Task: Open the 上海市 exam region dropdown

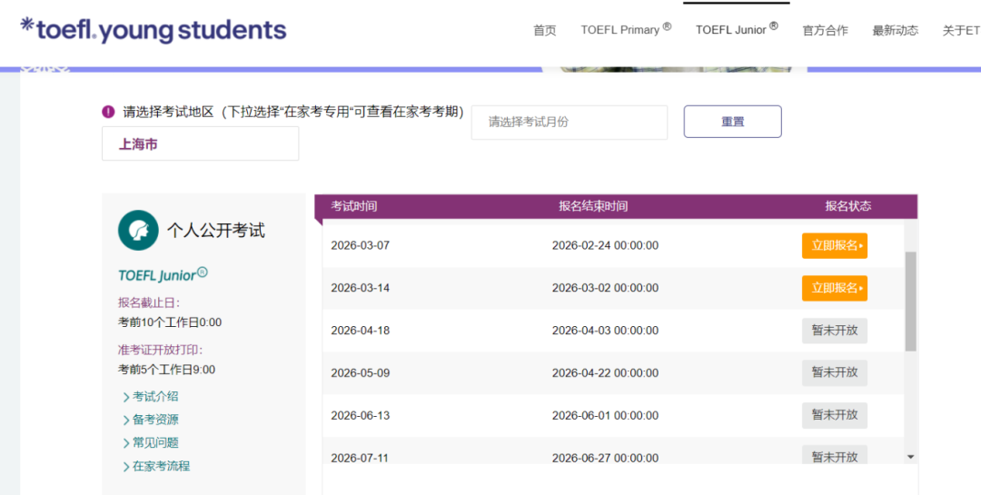Action: 200,144
